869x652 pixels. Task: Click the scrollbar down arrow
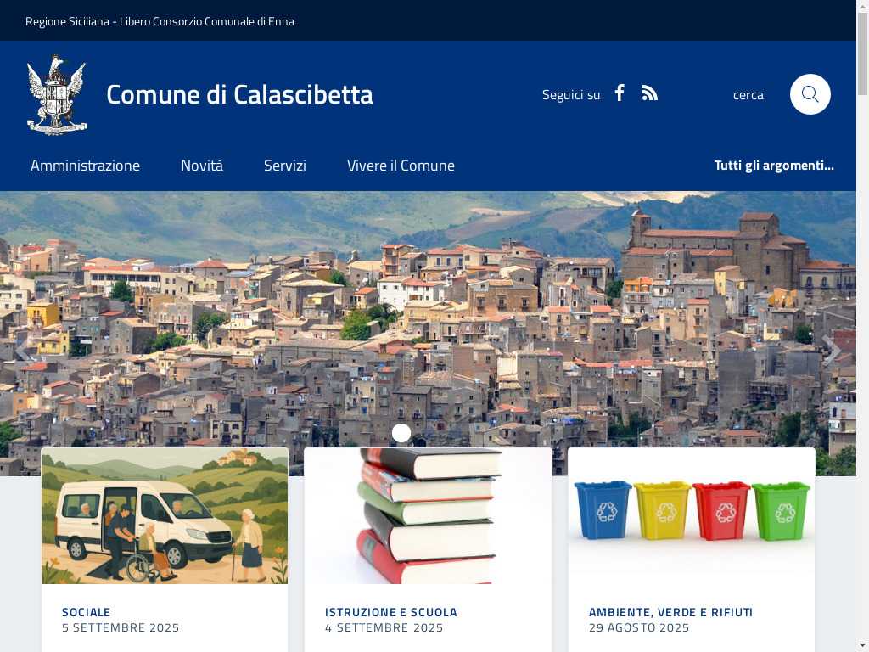(x=862, y=646)
